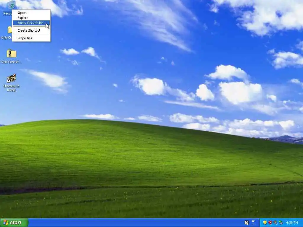Image resolution: width=303 pixels, height=227 pixels.
Task: Select the partially hidden One-Co folder icon
Action: tap(10, 30)
